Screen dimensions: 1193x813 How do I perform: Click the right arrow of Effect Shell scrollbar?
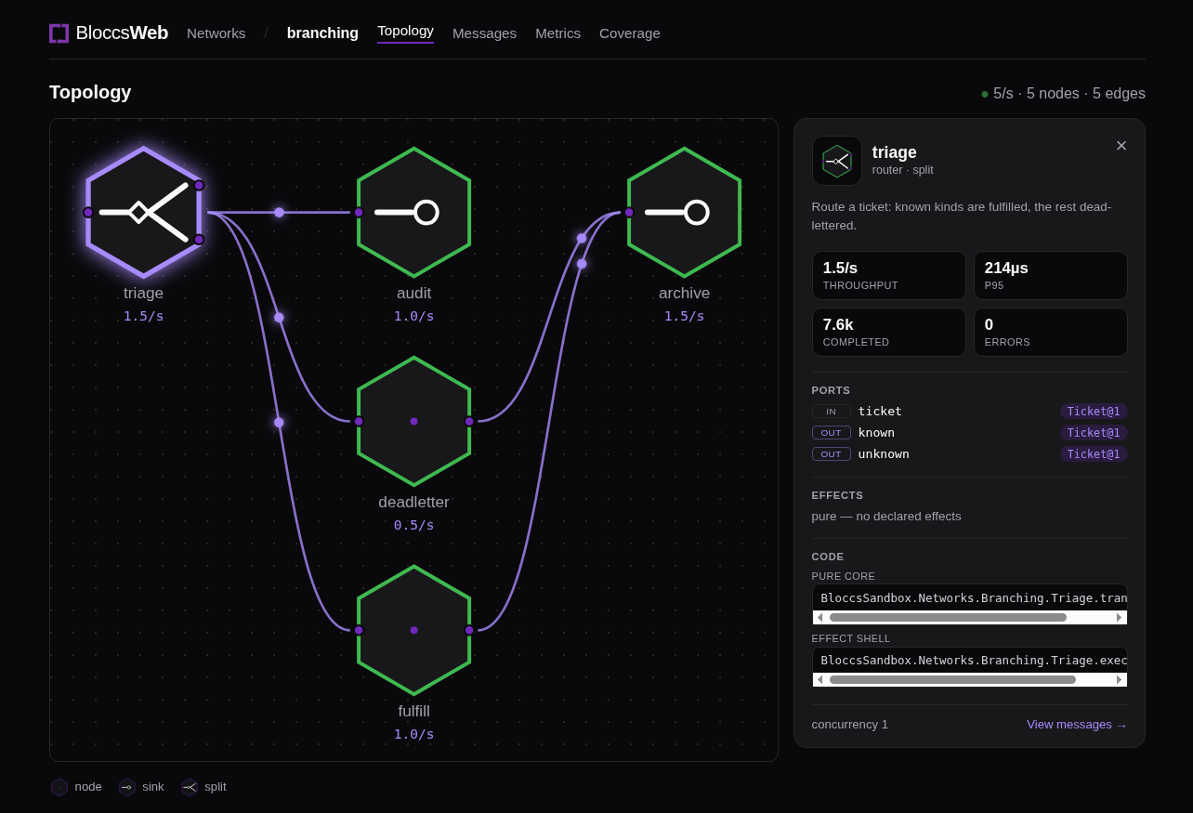tap(1120, 679)
